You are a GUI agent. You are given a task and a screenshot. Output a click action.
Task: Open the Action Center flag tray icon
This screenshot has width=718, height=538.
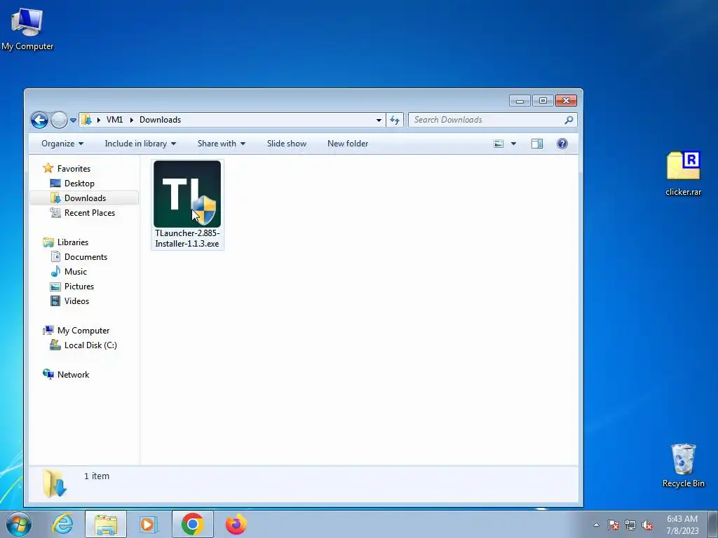[x=614, y=525]
